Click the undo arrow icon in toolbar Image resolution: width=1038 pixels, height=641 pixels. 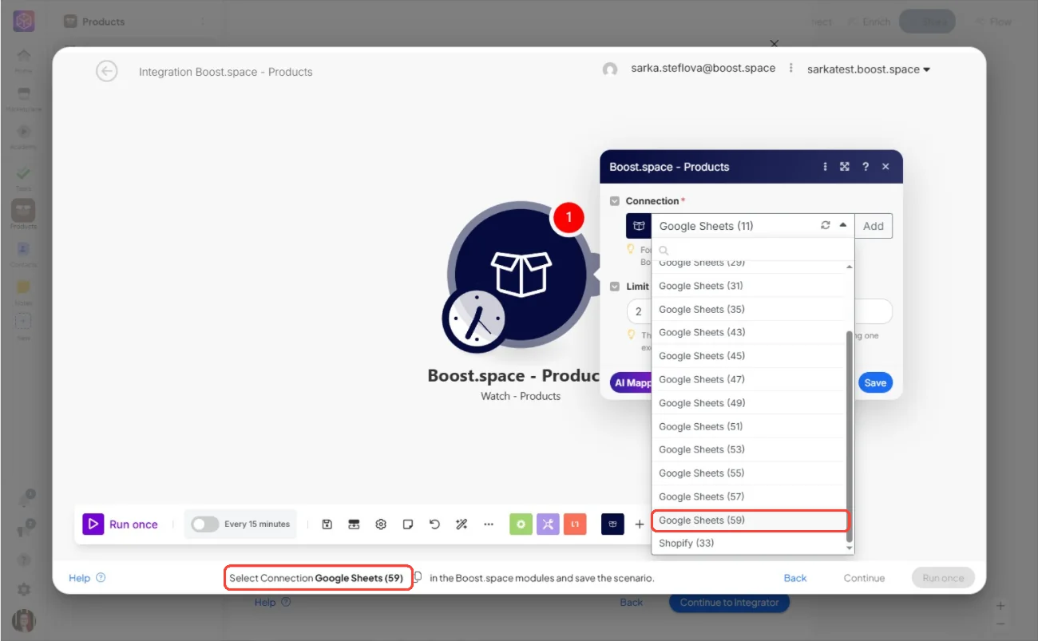pos(434,524)
